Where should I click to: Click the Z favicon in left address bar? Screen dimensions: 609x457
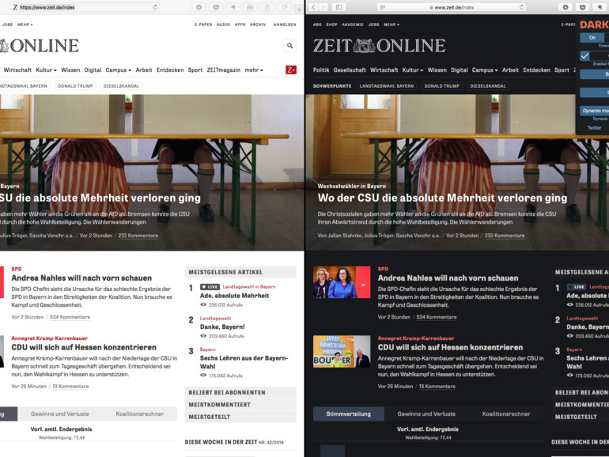click(15, 7)
